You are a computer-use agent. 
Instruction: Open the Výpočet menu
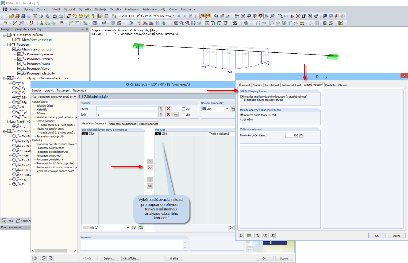pos(70,9)
